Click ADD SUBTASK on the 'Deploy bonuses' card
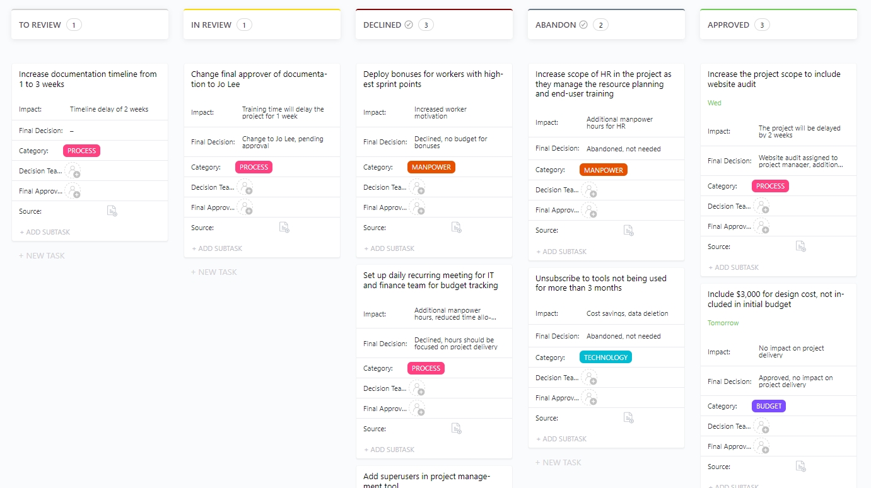Screen dimensions: 871x488 (x=390, y=248)
